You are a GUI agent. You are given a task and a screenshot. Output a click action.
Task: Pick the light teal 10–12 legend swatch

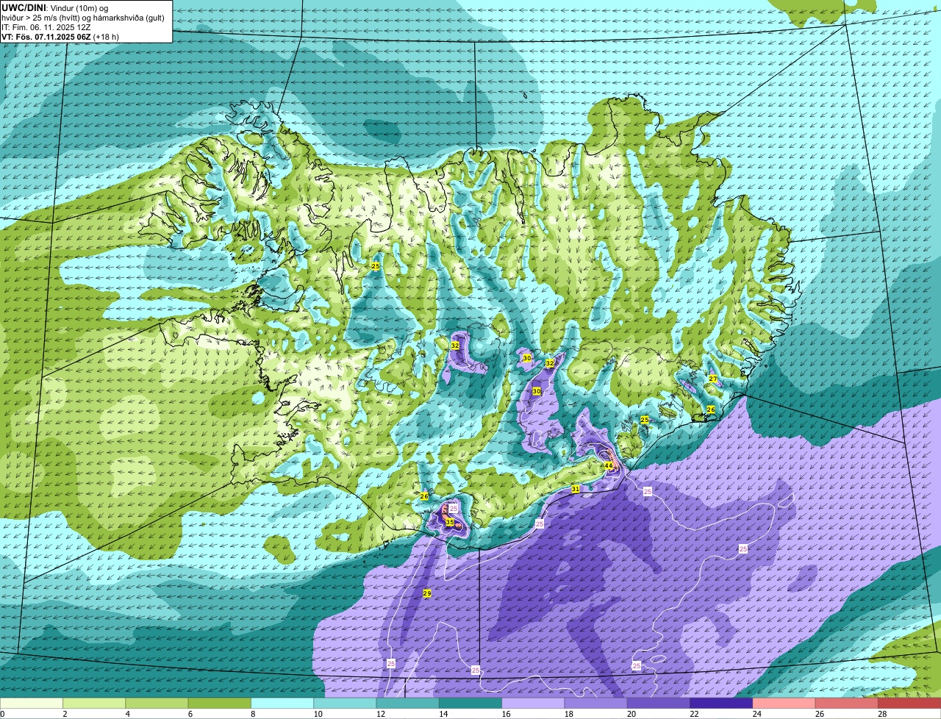[345, 704]
